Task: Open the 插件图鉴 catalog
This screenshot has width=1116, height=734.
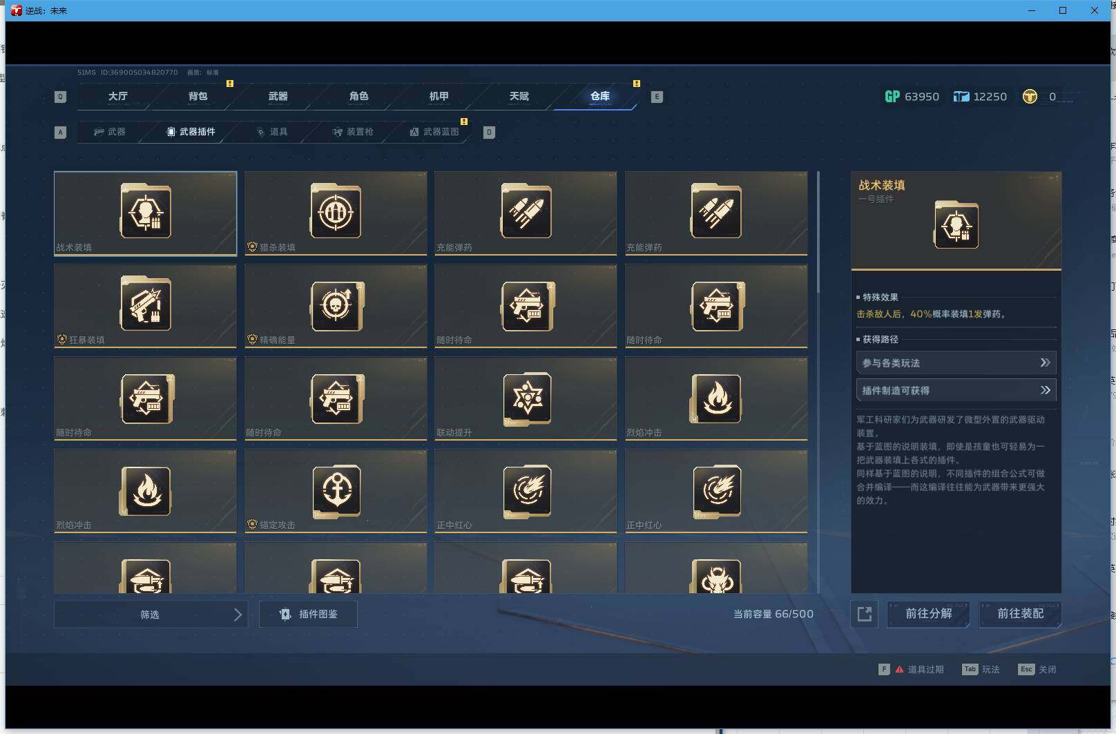Action: point(308,615)
